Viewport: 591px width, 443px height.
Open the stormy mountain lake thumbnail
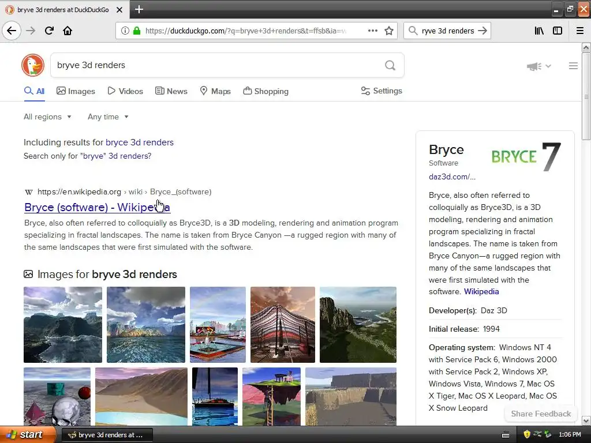(62, 325)
